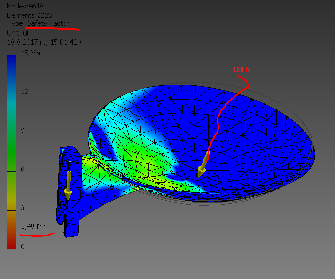Click the '0' legend value
This screenshot has height=279, width=335.
point(23,247)
